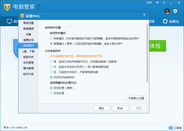
Task: Click the 取消 button
Action: [x=120, y=108]
